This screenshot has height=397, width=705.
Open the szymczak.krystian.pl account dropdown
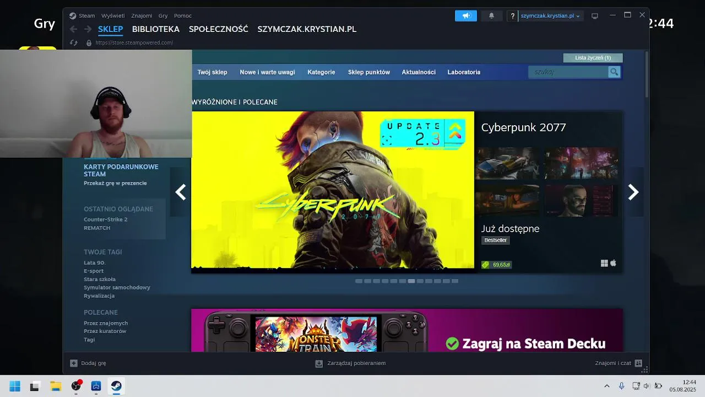(x=550, y=16)
